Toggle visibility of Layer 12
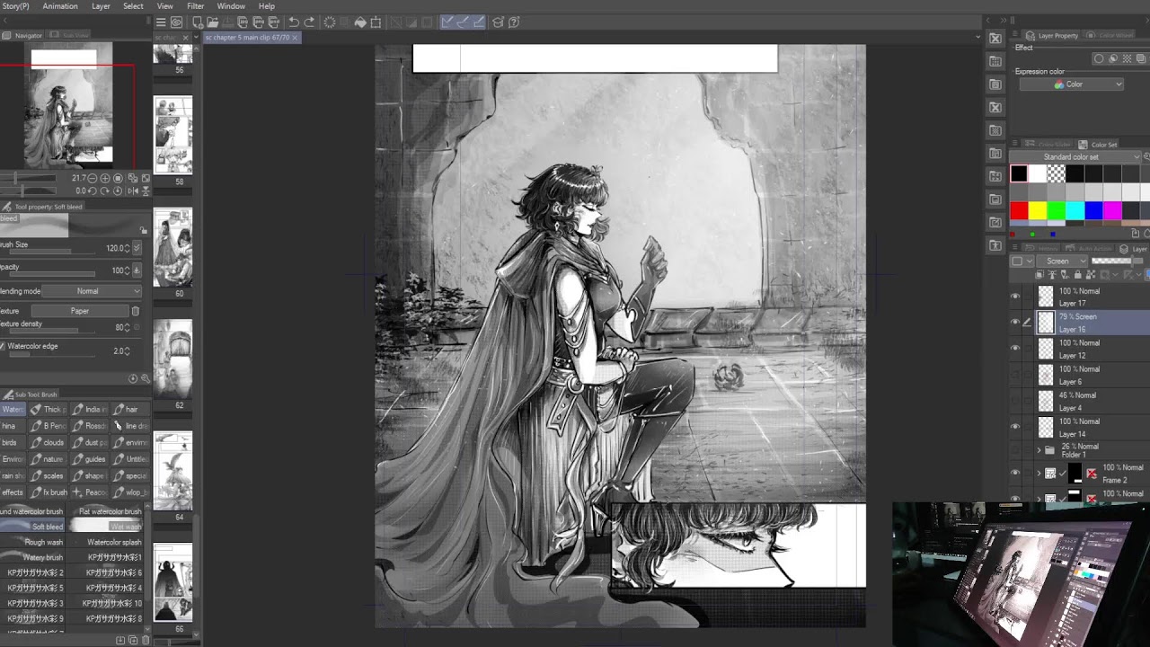 pos(1015,348)
